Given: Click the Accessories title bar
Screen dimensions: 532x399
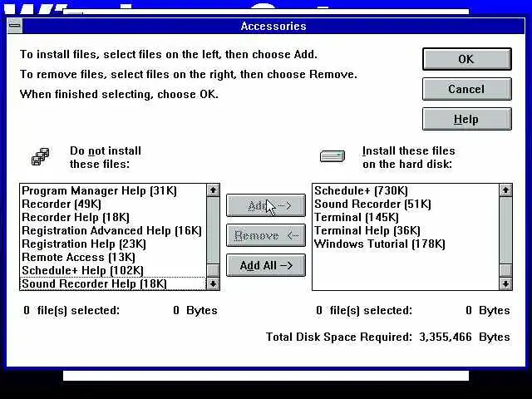Looking at the screenshot, I should (x=273, y=26).
